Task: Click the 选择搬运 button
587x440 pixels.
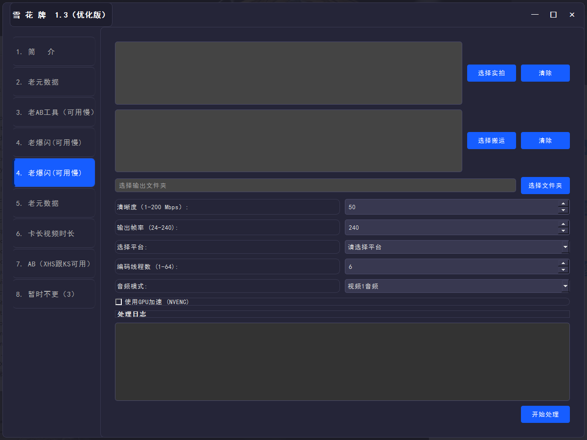Action: tap(491, 140)
